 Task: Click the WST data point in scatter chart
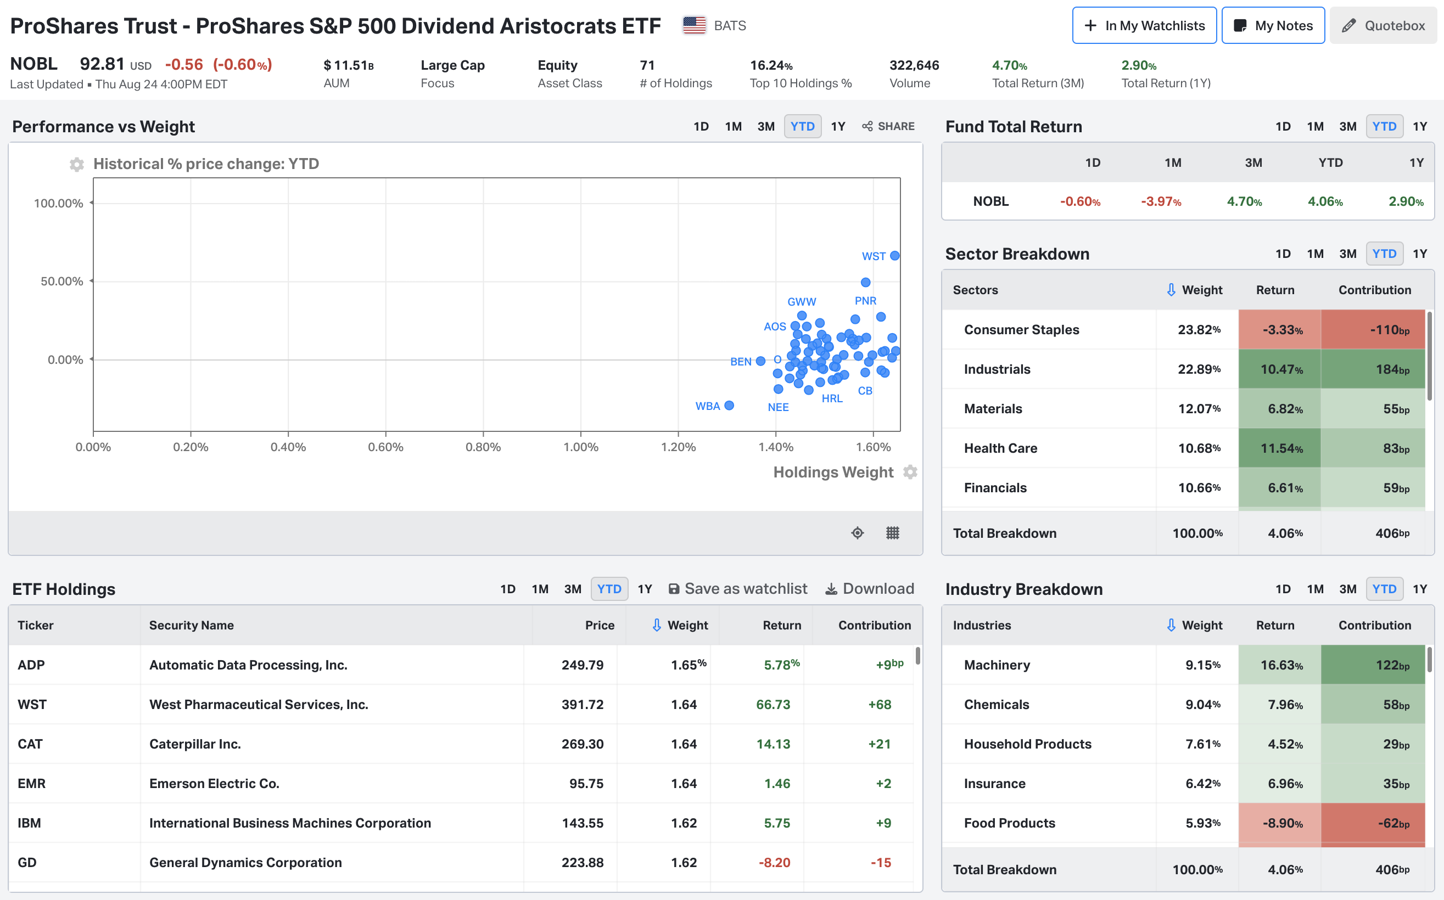(x=895, y=256)
